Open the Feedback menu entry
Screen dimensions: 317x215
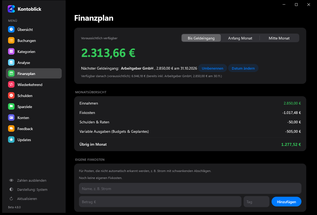pyautogui.click(x=34, y=129)
